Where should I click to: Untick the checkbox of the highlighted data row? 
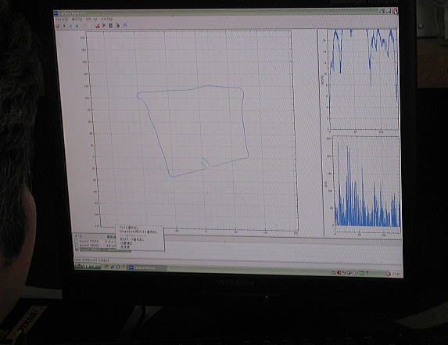pos(77,250)
